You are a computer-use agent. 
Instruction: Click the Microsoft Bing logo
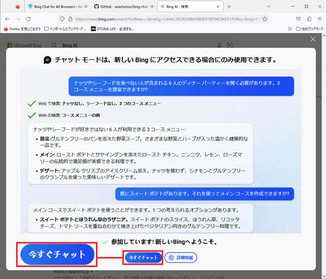click(x=24, y=46)
